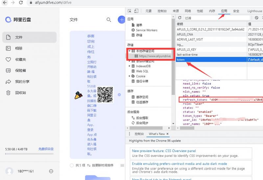Screen dimensions: 263x180
Task: Open the file search magnifier icon
Action: coord(109,20)
